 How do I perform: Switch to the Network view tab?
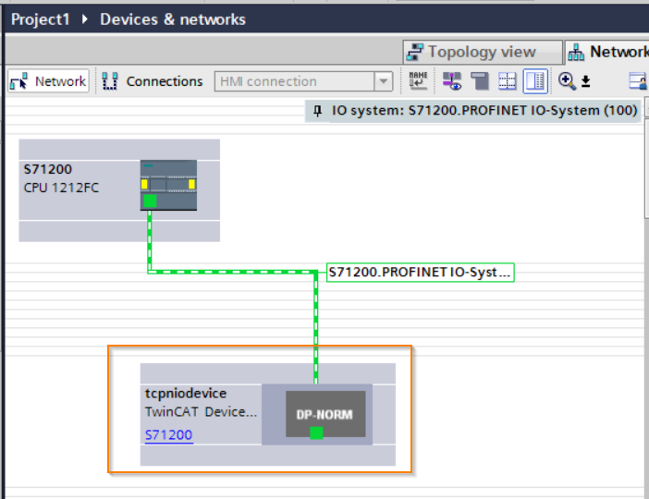[607, 52]
